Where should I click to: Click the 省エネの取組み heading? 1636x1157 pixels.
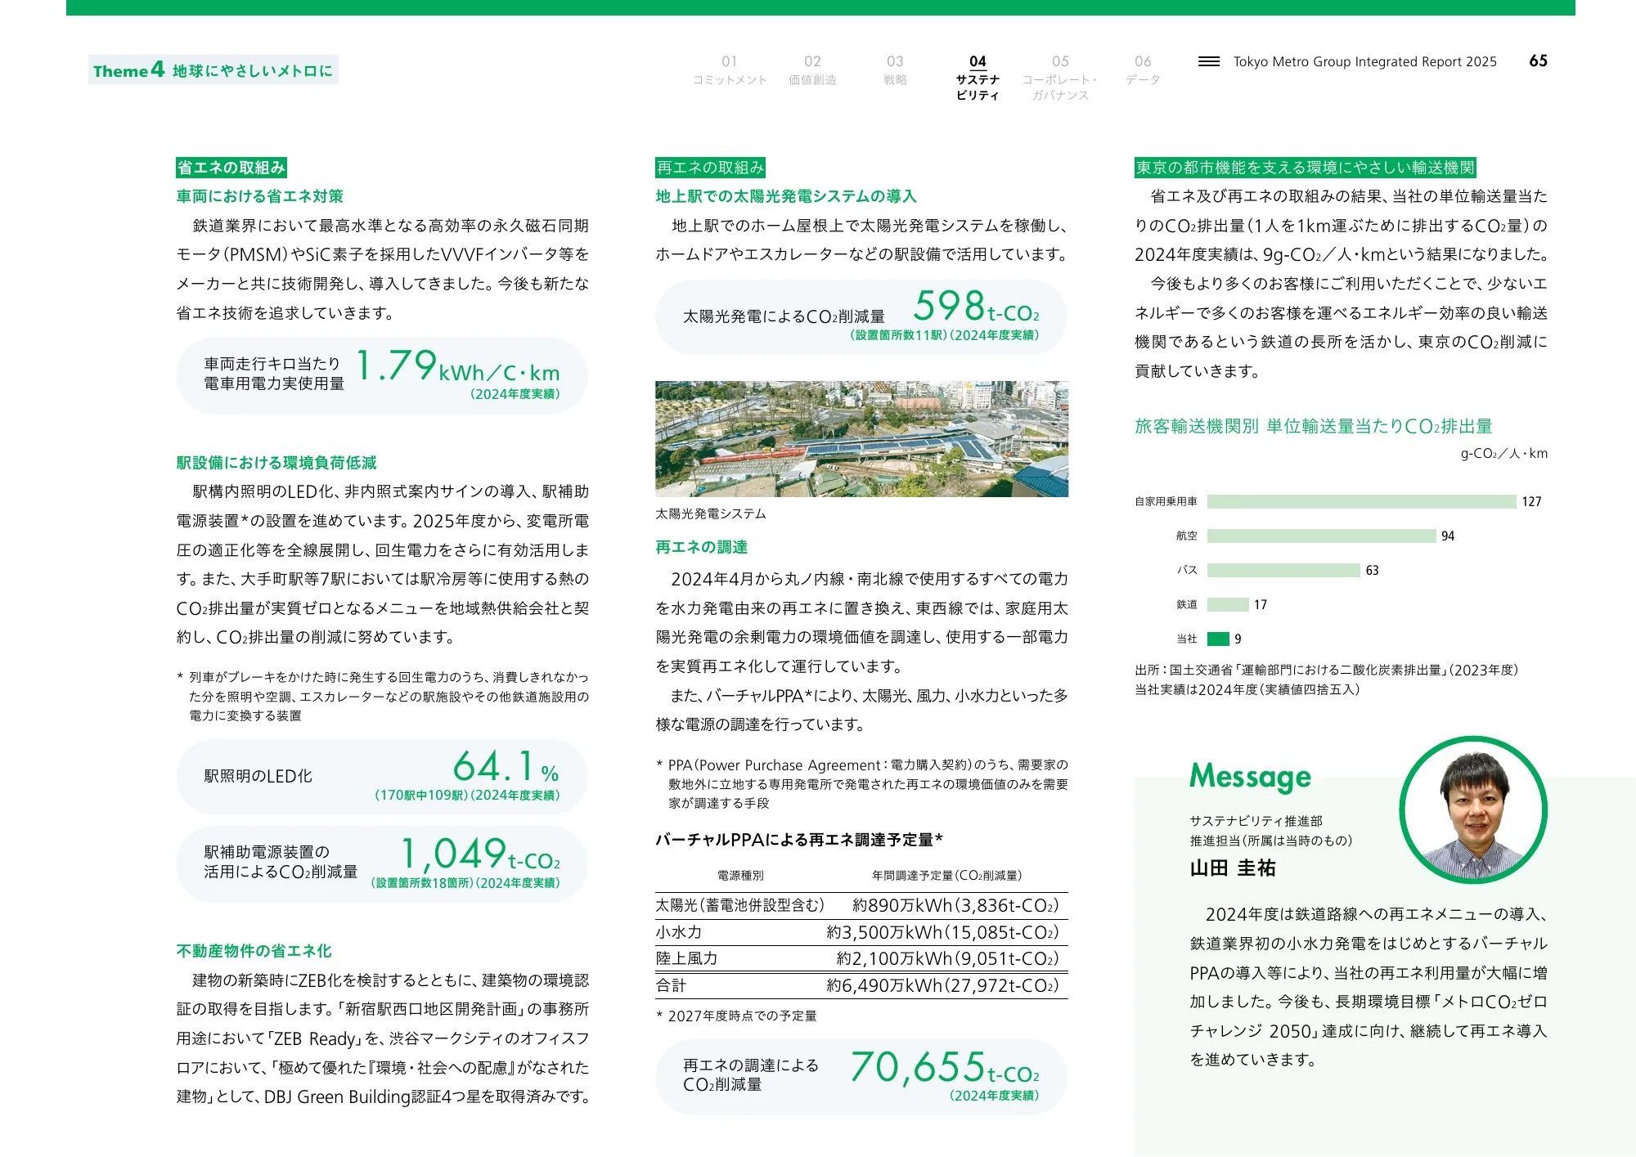point(231,168)
